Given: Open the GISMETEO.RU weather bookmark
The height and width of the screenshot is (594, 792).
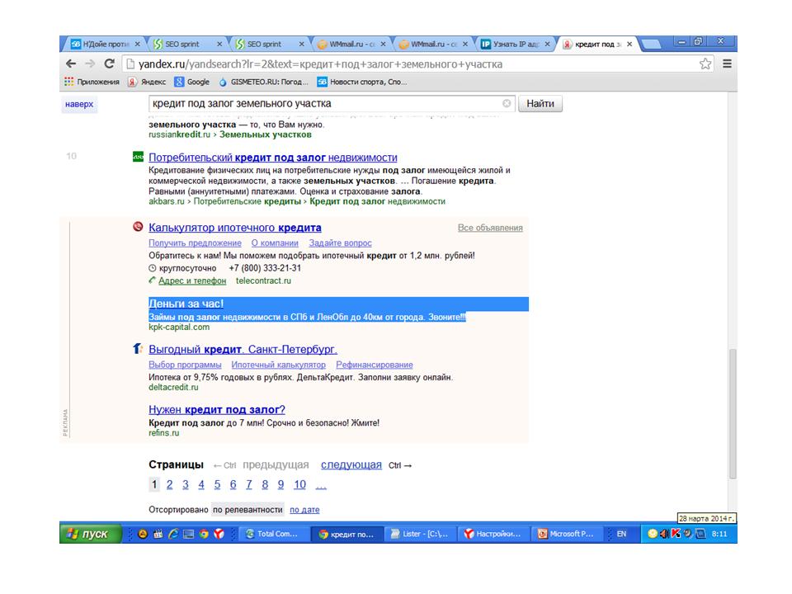Looking at the screenshot, I should tap(263, 82).
